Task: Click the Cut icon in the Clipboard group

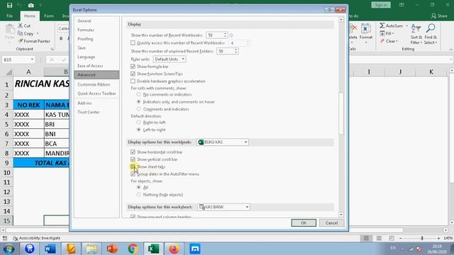Action: coord(21,25)
